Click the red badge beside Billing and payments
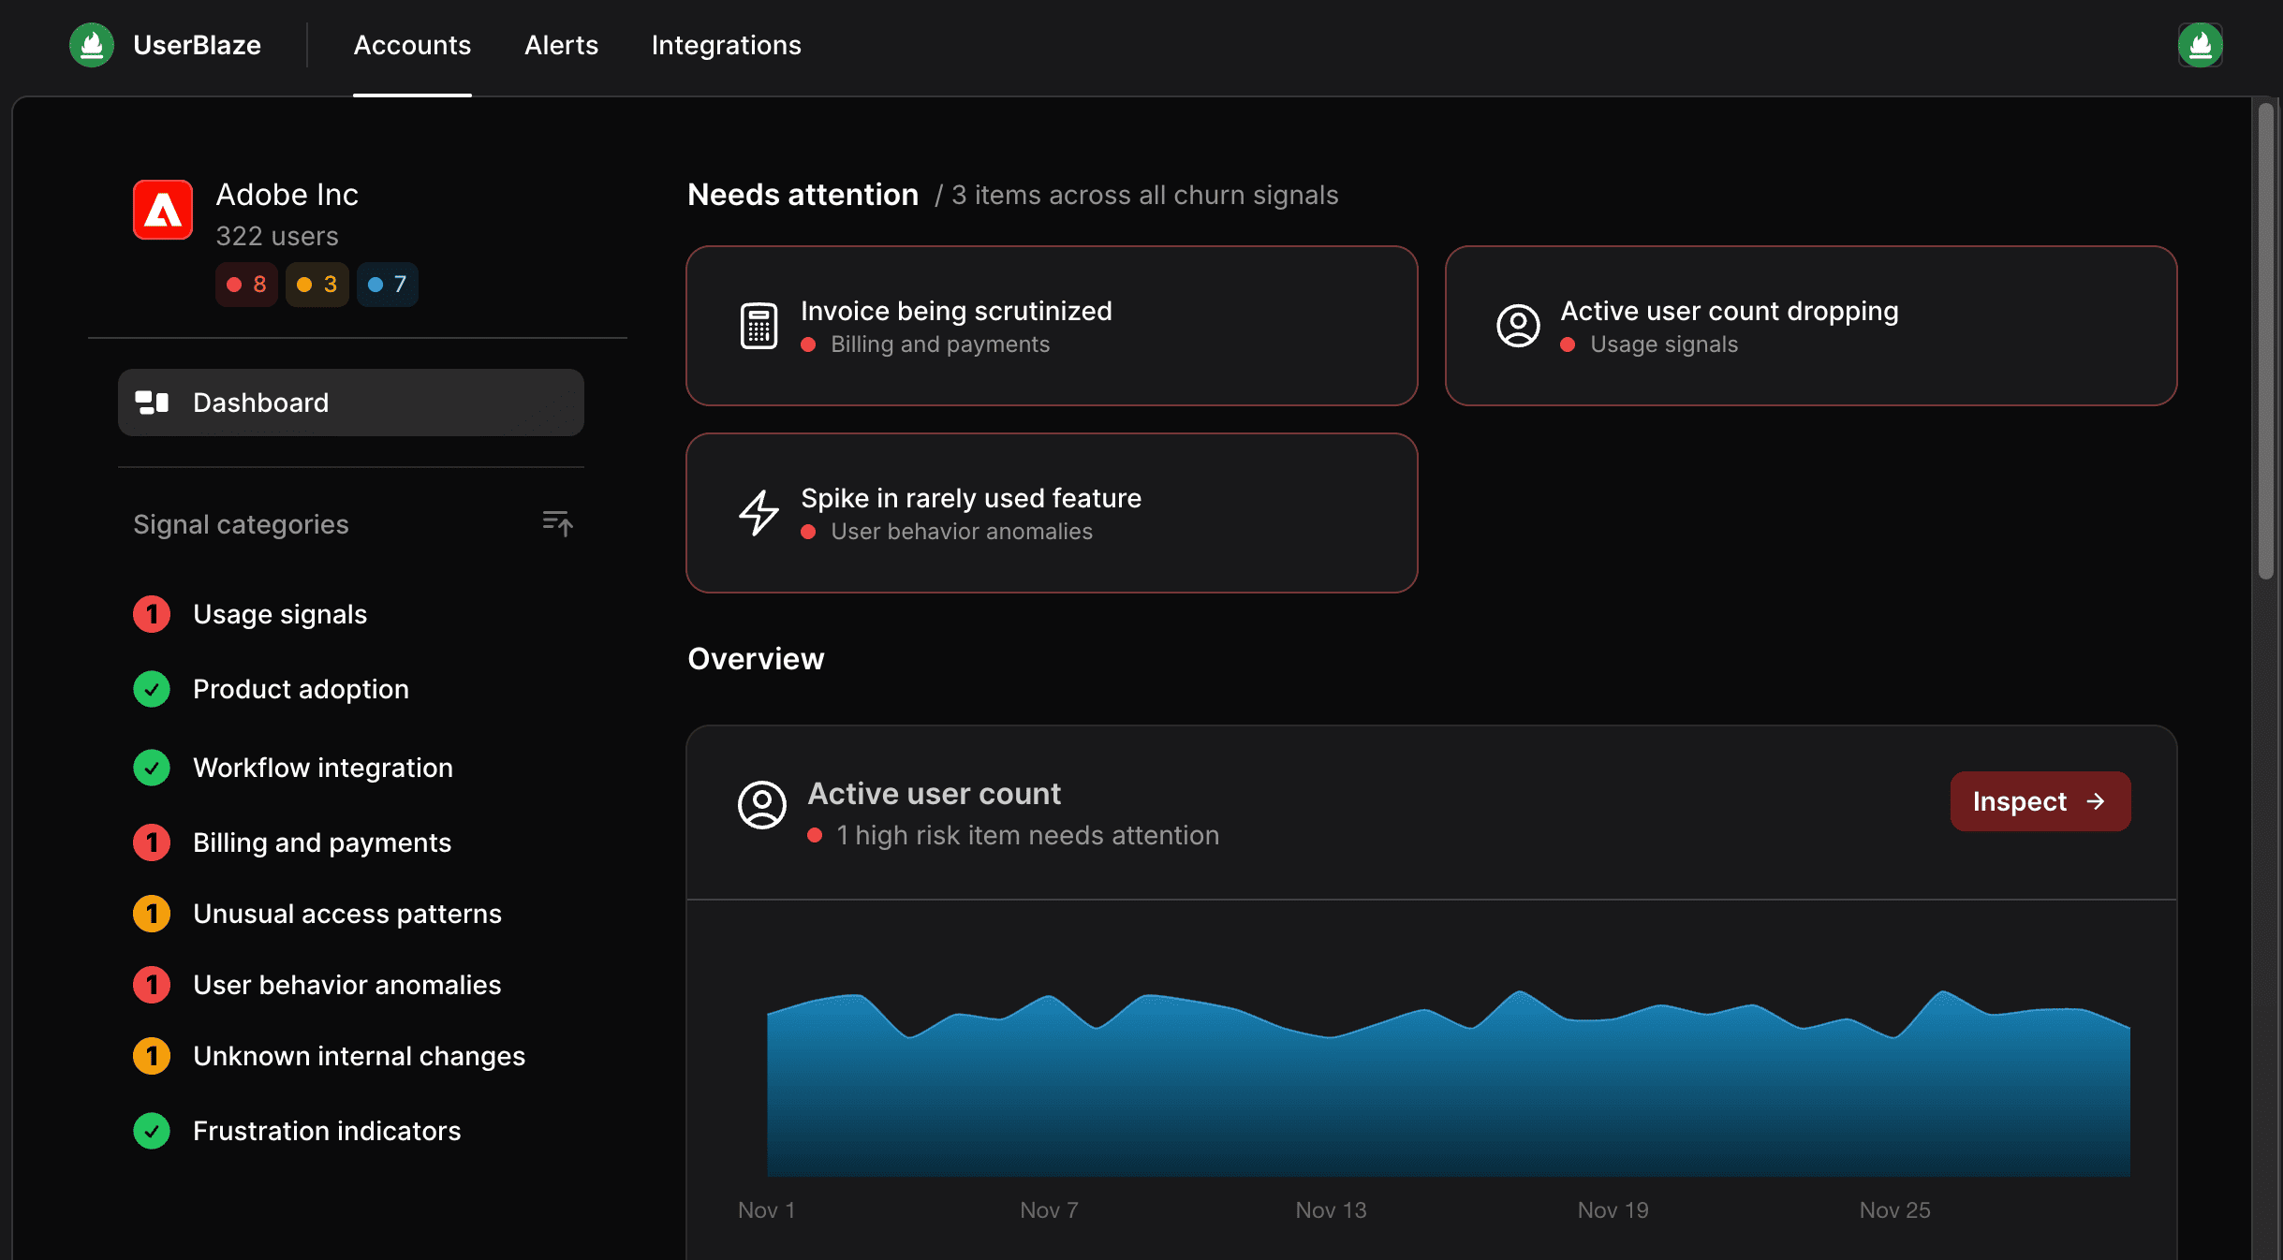The image size is (2283, 1260). 152,842
